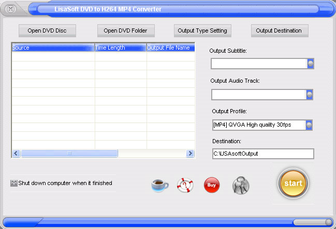Click the Destination path text field
The height and width of the screenshot is (229, 336).
tap(262, 154)
